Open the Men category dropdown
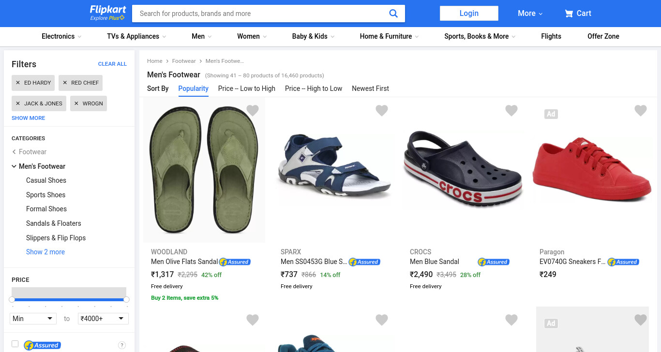This screenshot has width=661, height=352. [201, 36]
